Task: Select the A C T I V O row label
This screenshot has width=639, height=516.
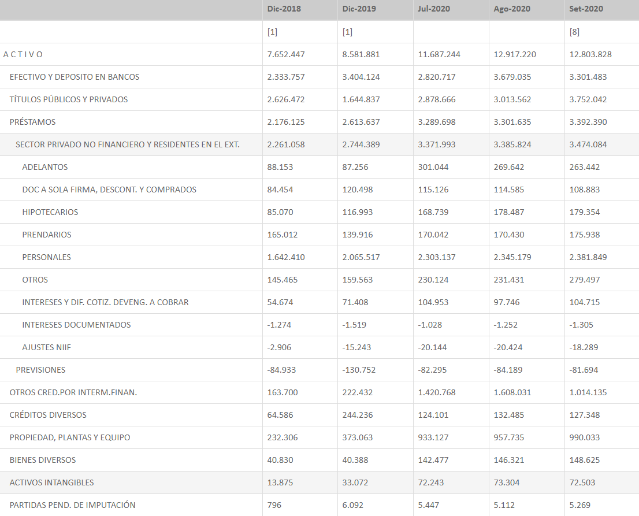Action: click(x=23, y=54)
